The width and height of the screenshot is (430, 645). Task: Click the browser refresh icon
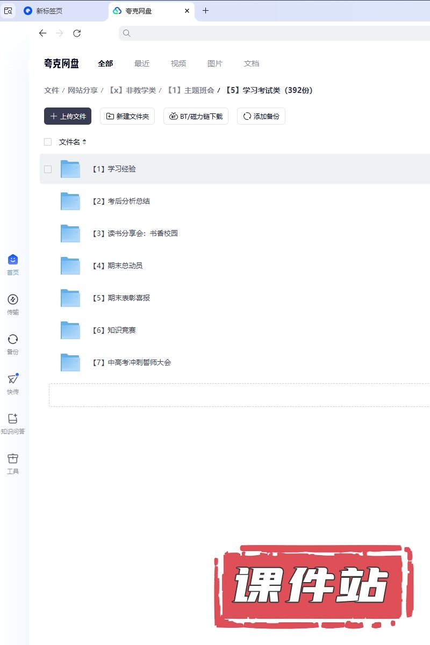pos(77,33)
